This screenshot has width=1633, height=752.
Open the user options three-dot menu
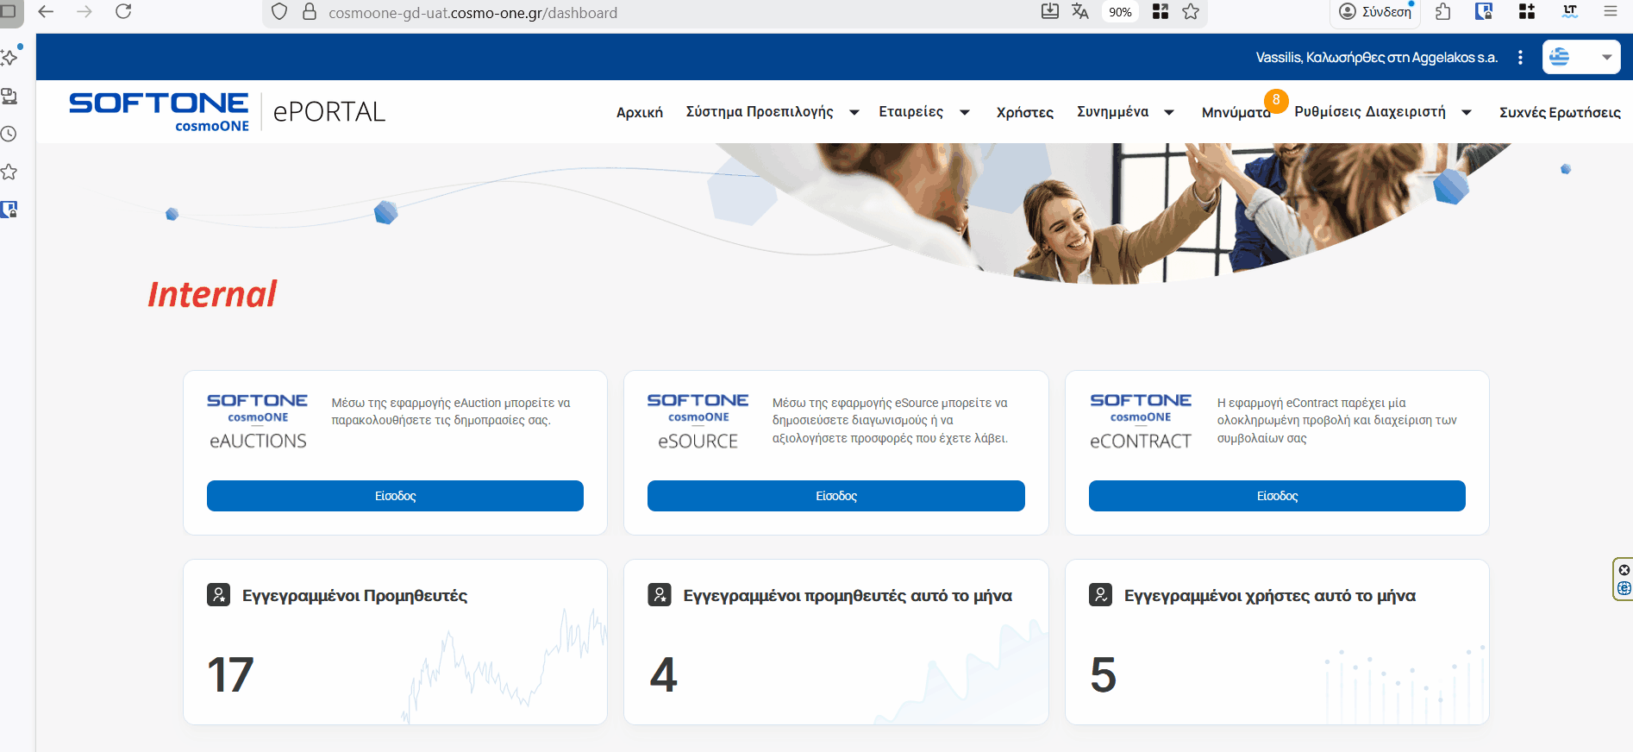[1520, 57]
